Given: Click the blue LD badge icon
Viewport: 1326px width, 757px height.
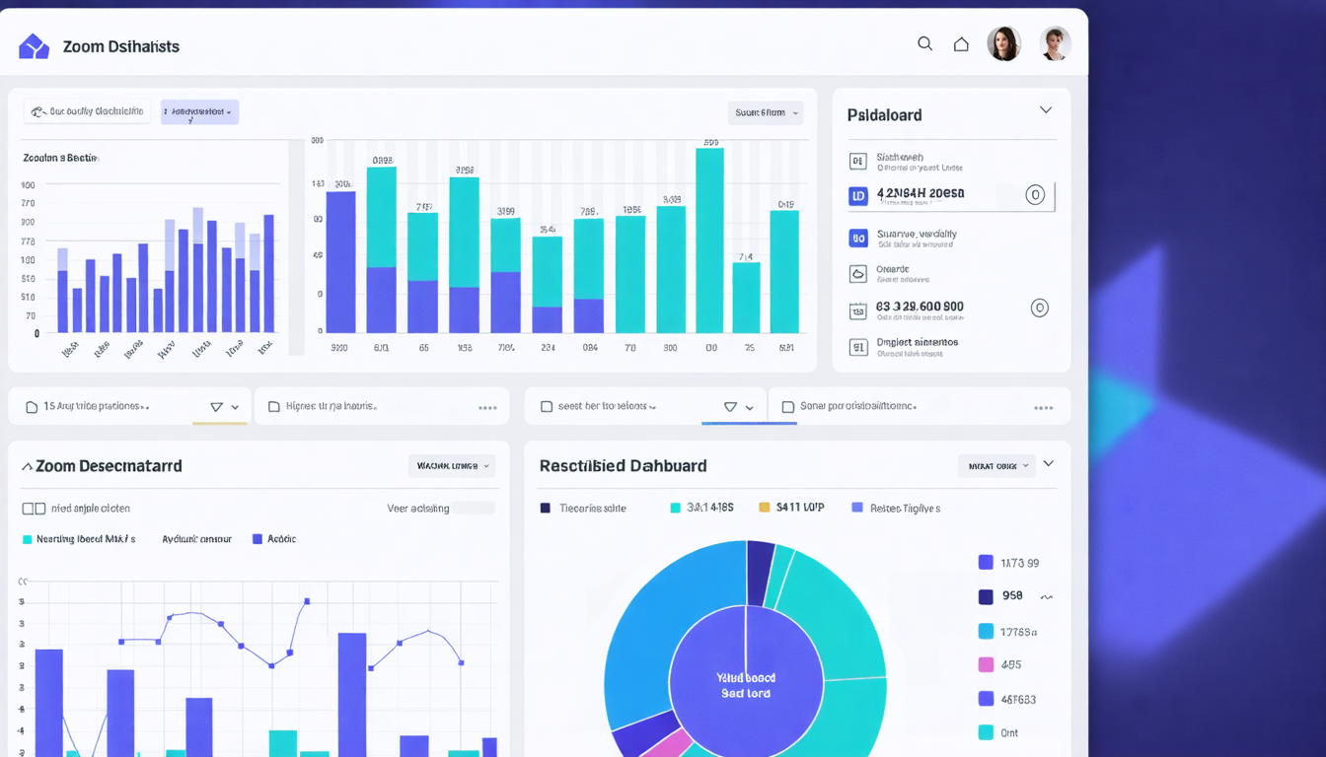Looking at the screenshot, I should point(858,196).
